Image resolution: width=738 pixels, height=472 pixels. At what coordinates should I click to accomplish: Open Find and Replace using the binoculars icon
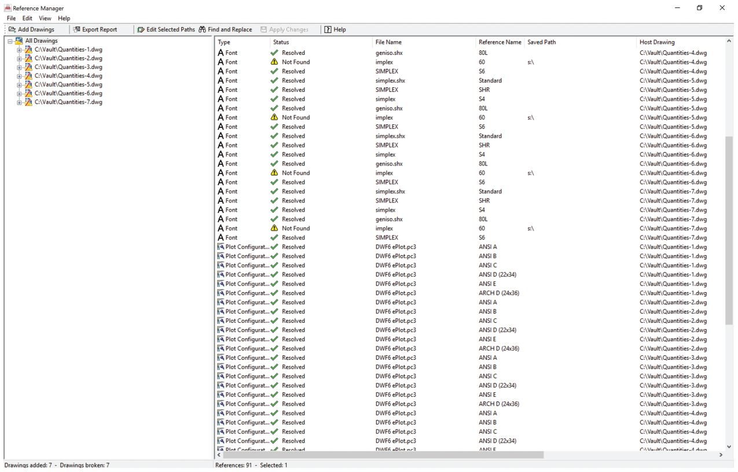pyautogui.click(x=203, y=29)
